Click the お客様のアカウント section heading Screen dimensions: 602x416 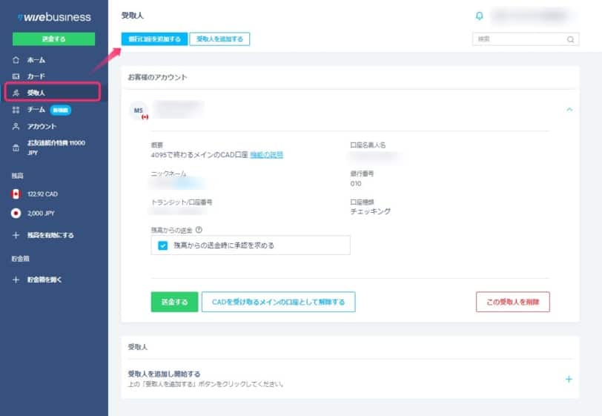point(157,77)
